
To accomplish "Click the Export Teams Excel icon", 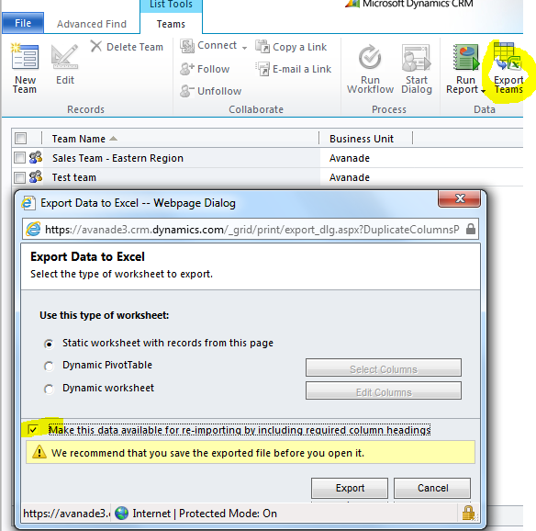I will point(508,56).
